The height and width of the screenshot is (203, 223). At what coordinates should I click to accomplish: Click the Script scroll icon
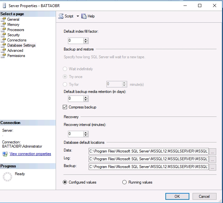(61, 16)
